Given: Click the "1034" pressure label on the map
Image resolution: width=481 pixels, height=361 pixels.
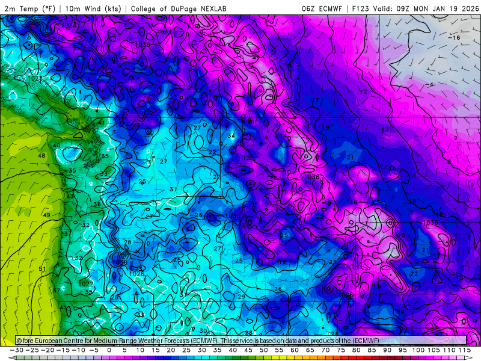Looking at the screenshot, I should click(x=69, y=26).
